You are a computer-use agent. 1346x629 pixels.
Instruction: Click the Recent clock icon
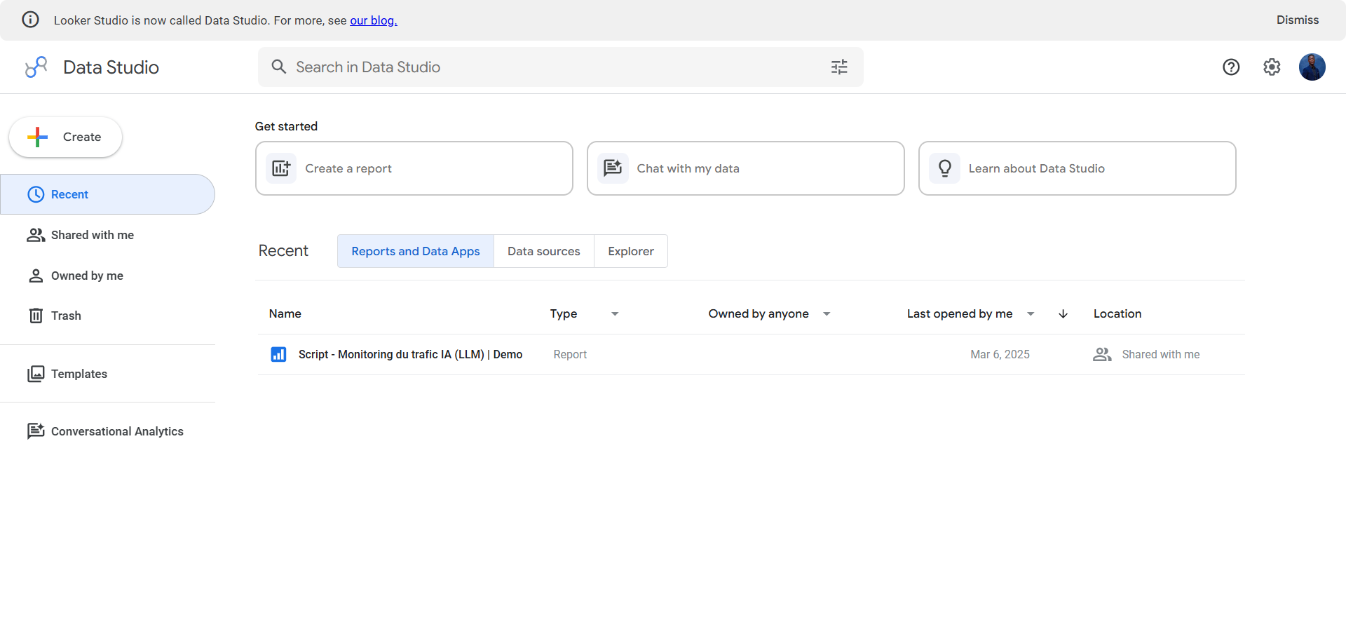36,194
